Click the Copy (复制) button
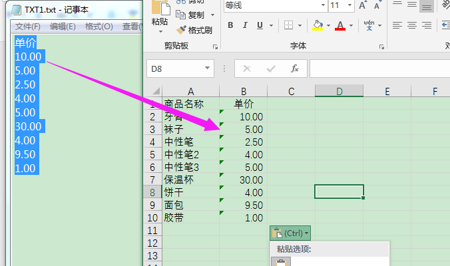Viewport: 450px width, 266px height. click(x=194, y=15)
